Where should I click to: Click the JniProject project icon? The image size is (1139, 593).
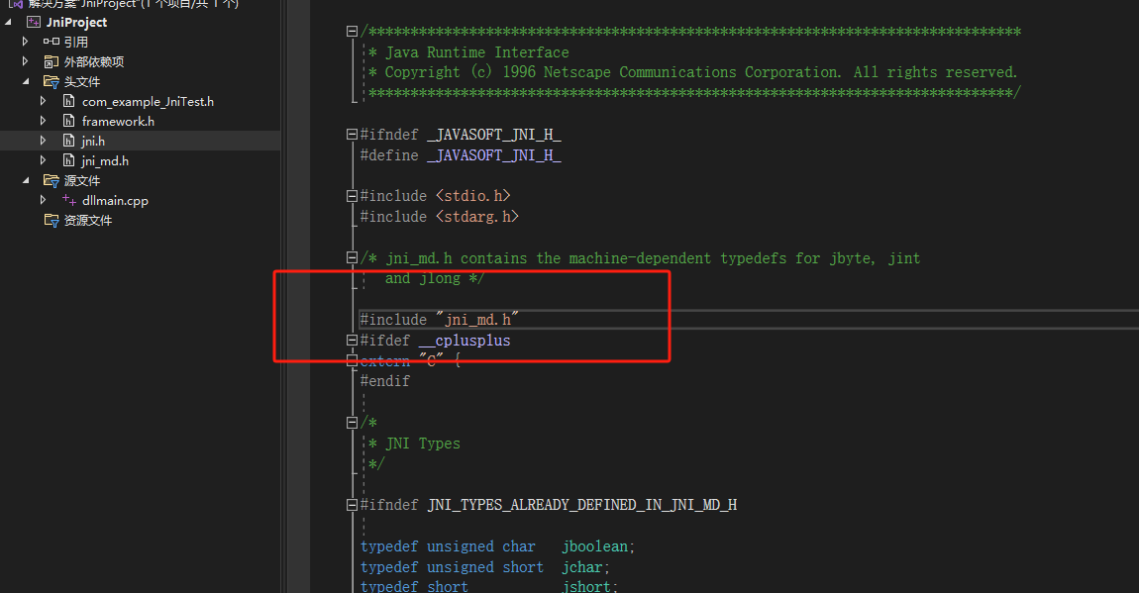[32, 22]
